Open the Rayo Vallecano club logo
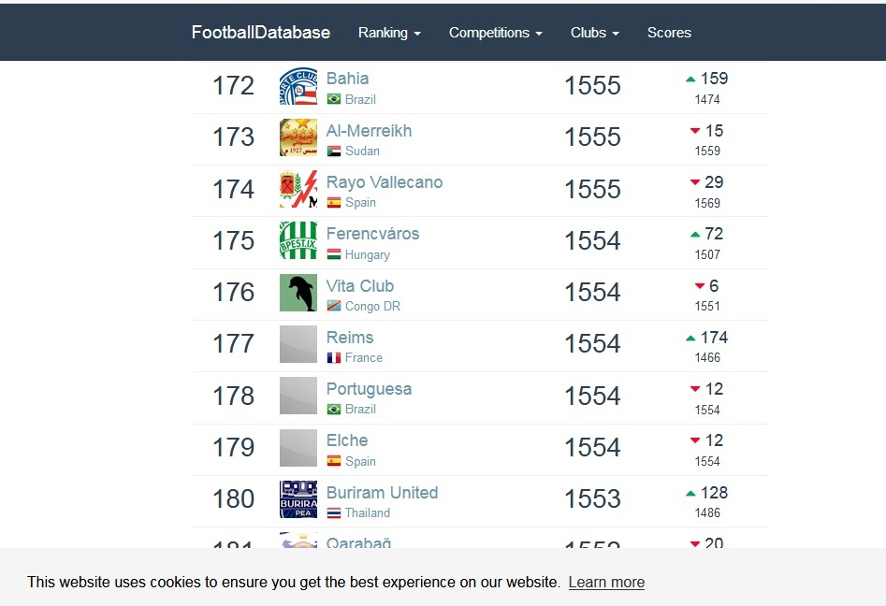886x606 pixels. pos(298,189)
